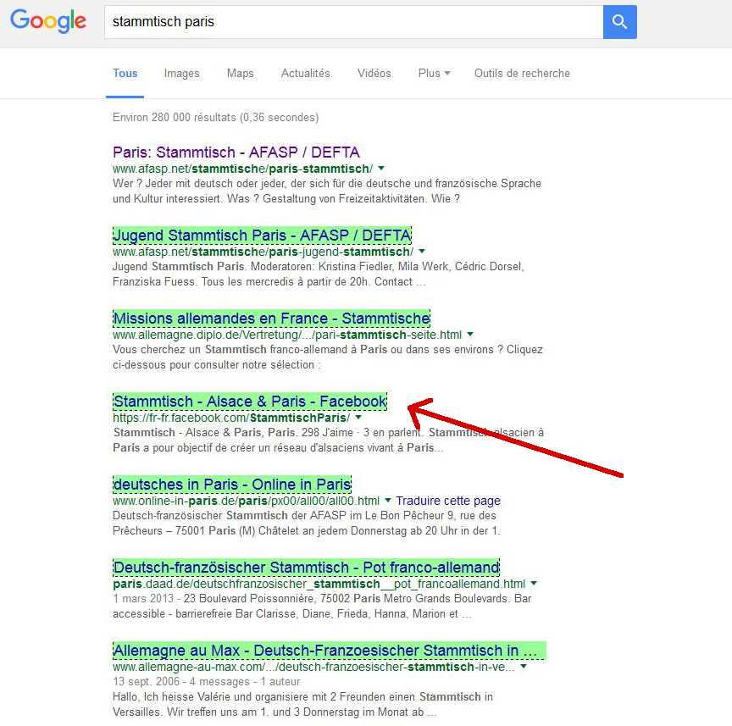Open 'Allemagne au Max - Deutsch-Franzoesischer Stammtisch' result
This screenshot has height=726, width=732.
coord(329,651)
